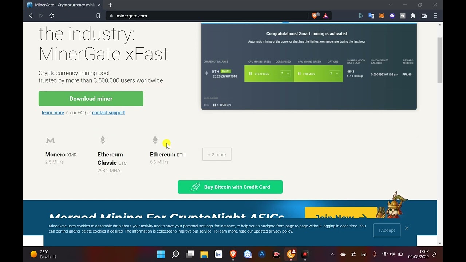Click the microphone tray icon
The width and height of the screenshot is (466, 262).
coord(374,254)
